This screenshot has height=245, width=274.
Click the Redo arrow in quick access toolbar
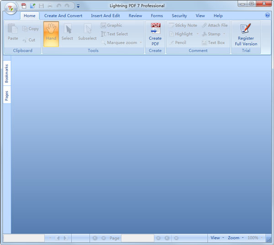[x=67, y=6]
